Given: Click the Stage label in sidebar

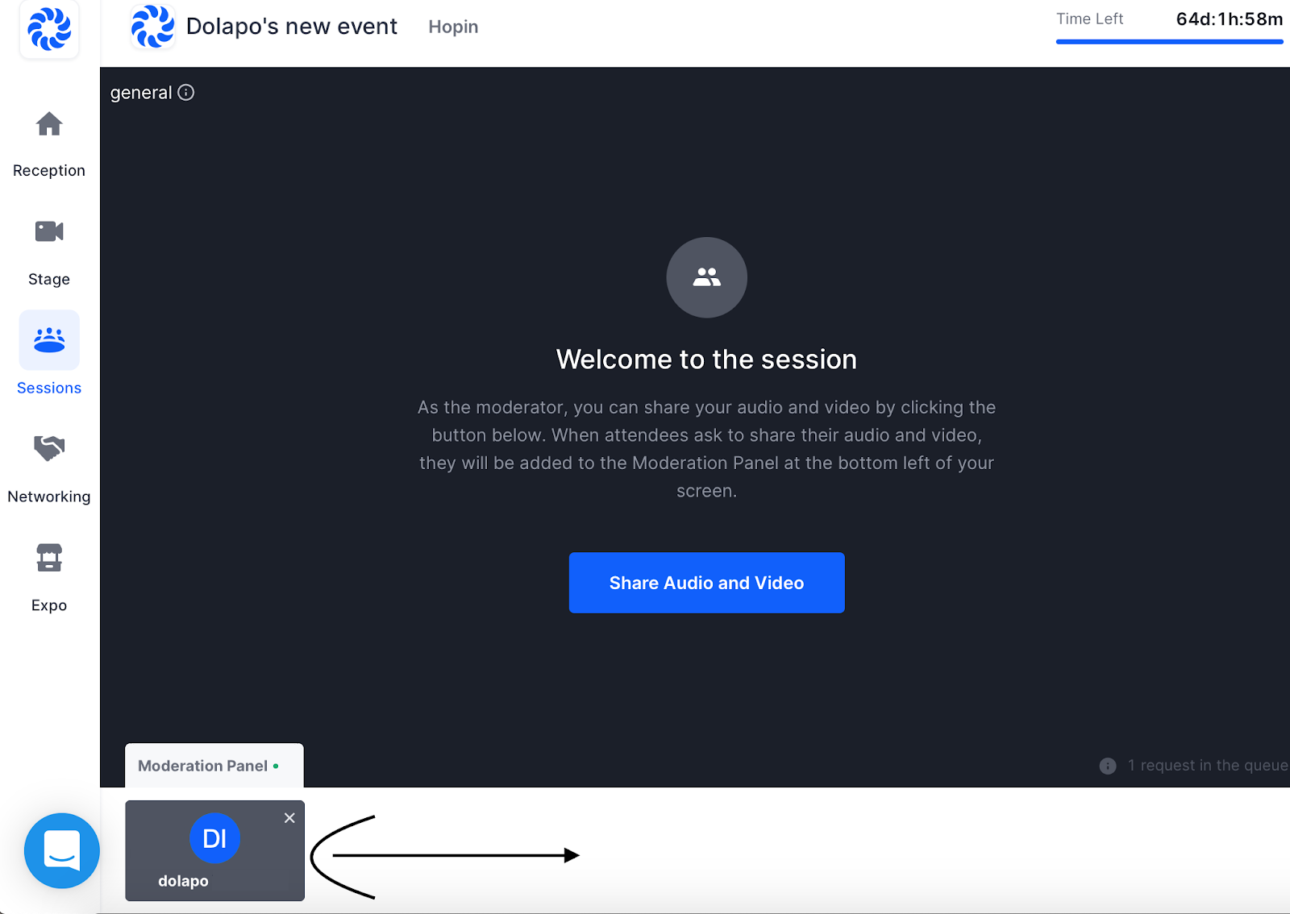Looking at the screenshot, I should pos(49,280).
